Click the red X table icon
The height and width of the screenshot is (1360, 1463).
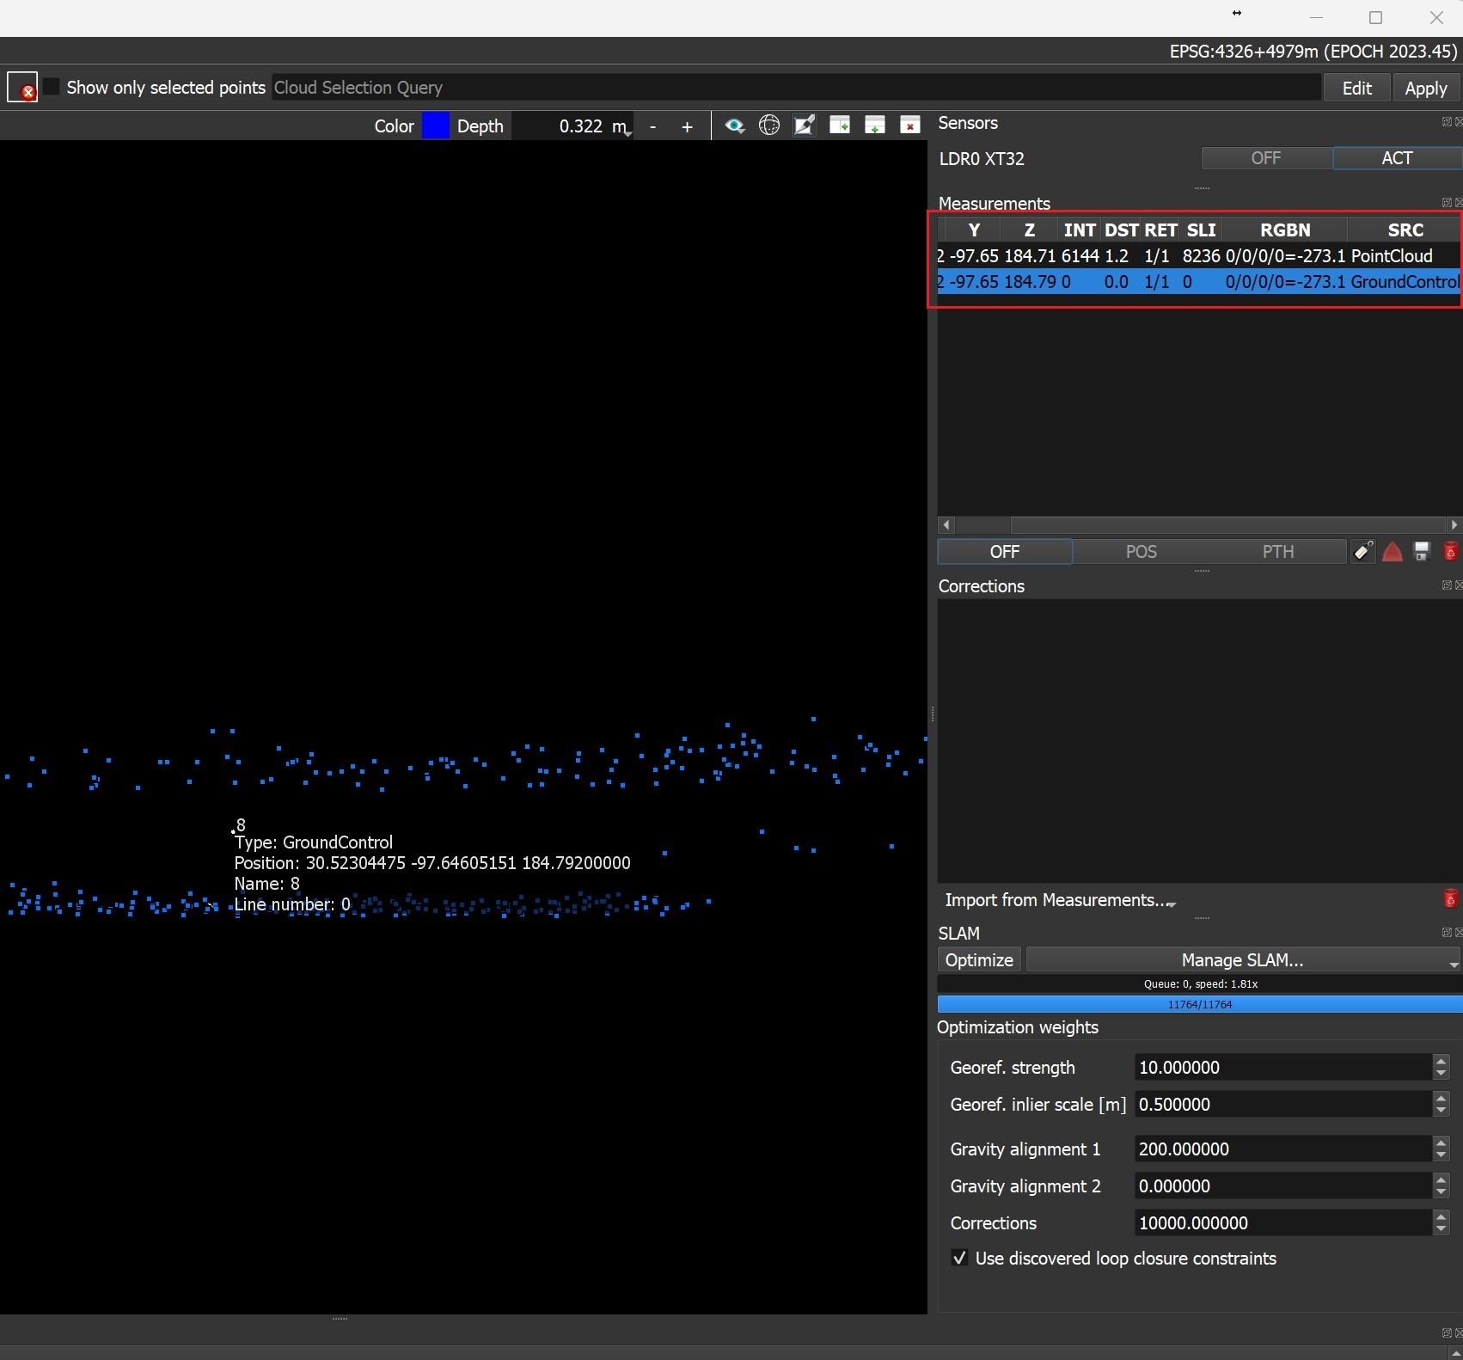click(x=909, y=126)
